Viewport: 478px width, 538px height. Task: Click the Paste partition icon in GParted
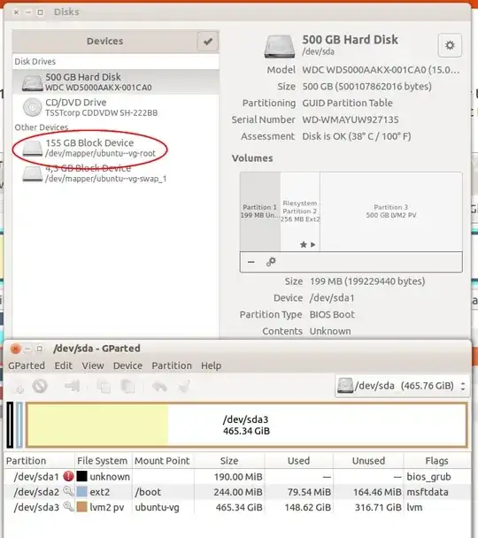point(128,387)
